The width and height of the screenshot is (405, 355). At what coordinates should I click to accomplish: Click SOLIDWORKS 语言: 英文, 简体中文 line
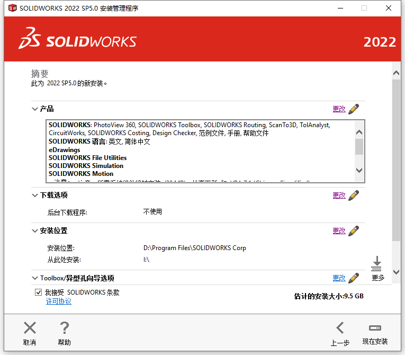[x=100, y=141]
